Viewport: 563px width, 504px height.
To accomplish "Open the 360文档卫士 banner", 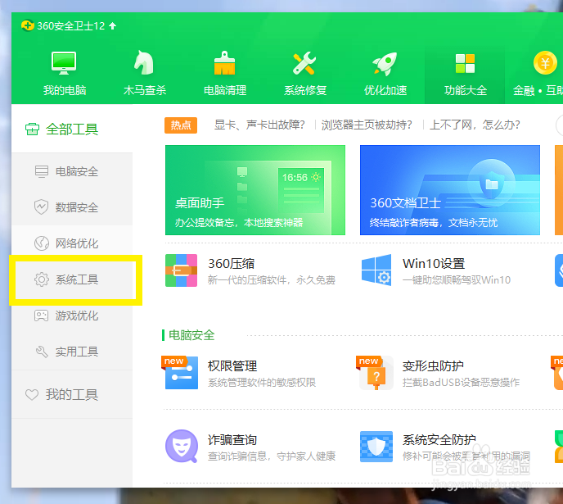I will point(450,190).
